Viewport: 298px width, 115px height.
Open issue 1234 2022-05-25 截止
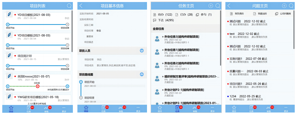click(x=259, y=98)
